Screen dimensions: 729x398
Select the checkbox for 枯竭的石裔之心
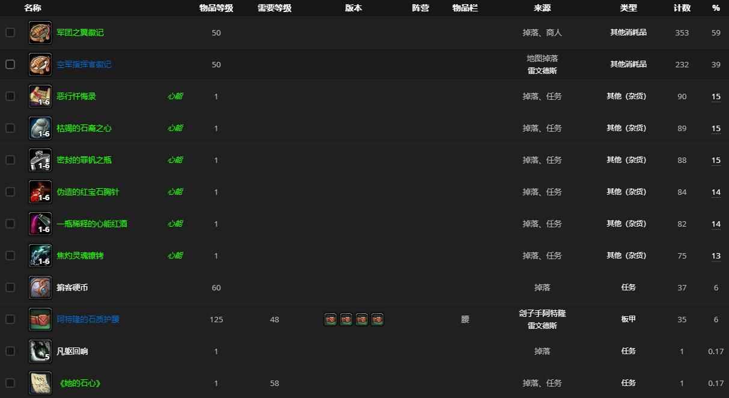(10, 128)
